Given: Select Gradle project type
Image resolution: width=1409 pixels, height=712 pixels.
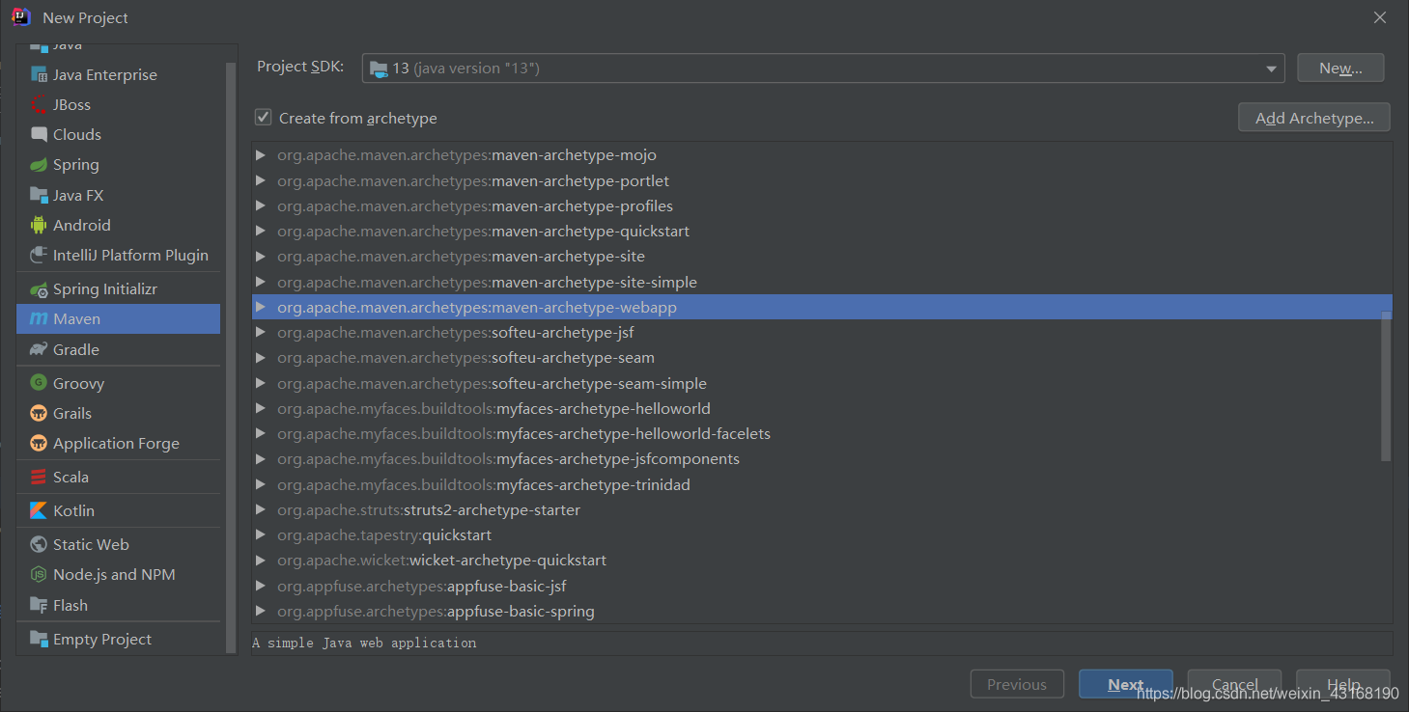Looking at the screenshot, I should (x=118, y=349).
